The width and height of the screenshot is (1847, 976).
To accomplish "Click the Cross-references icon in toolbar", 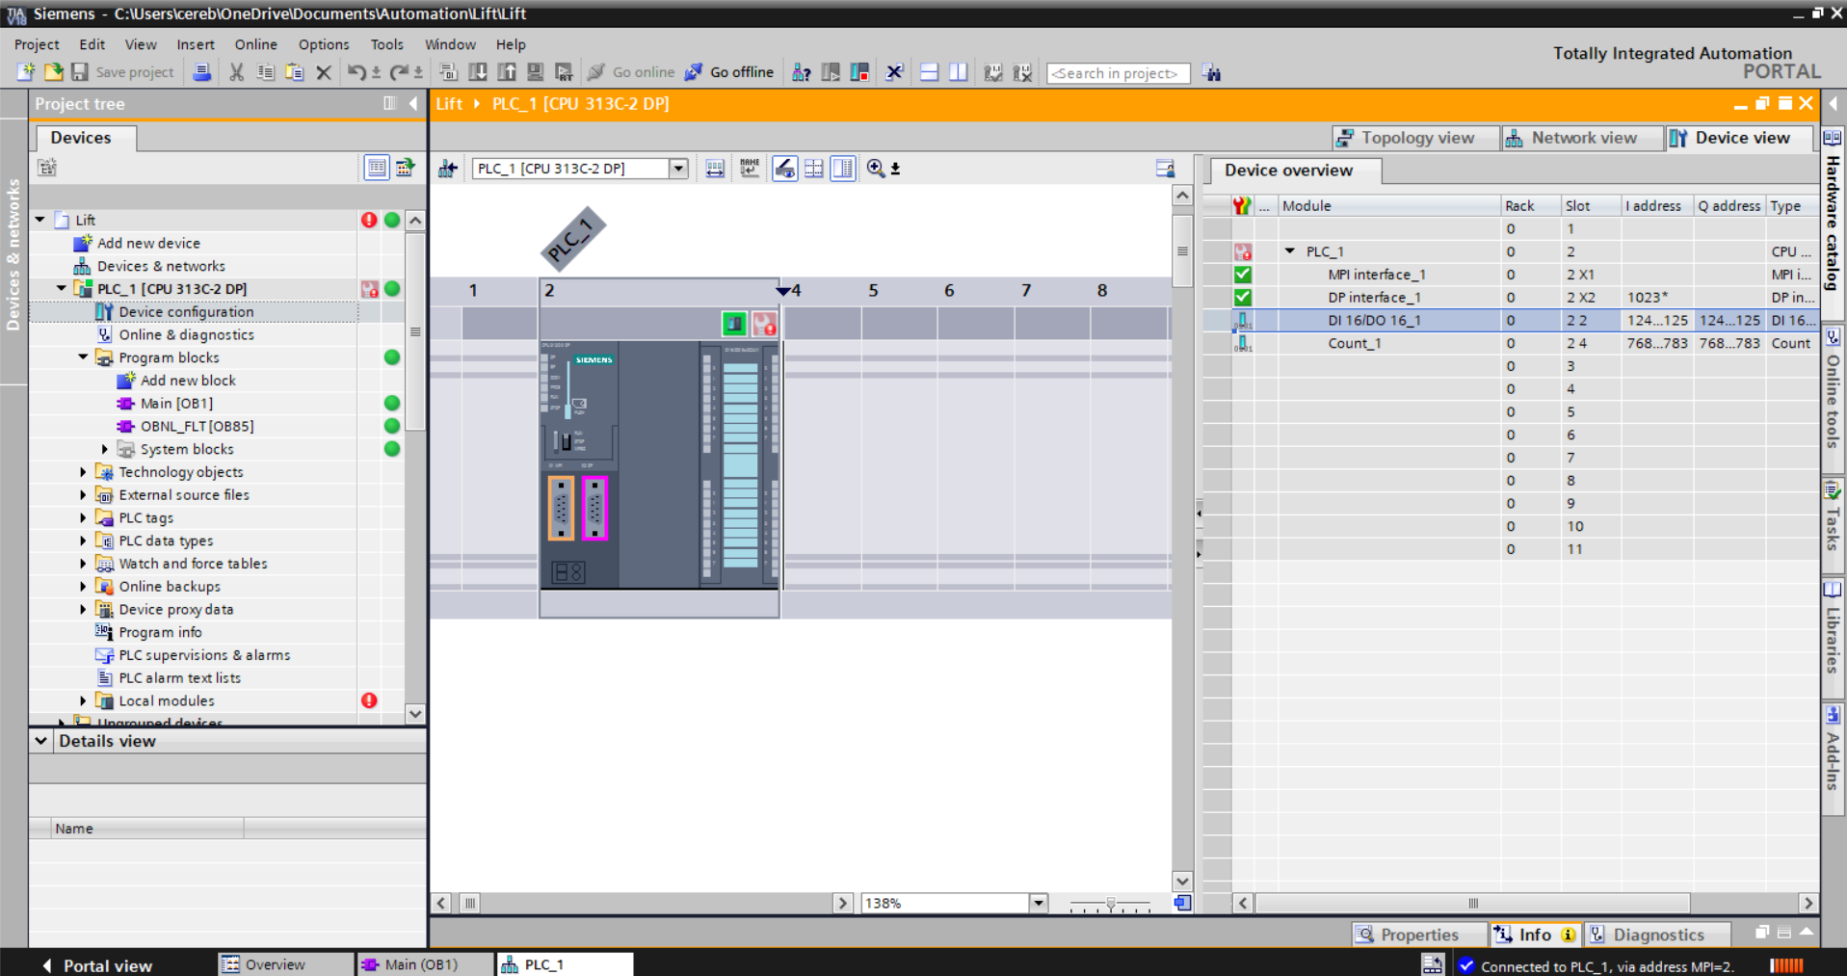I will tap(894, 72).
